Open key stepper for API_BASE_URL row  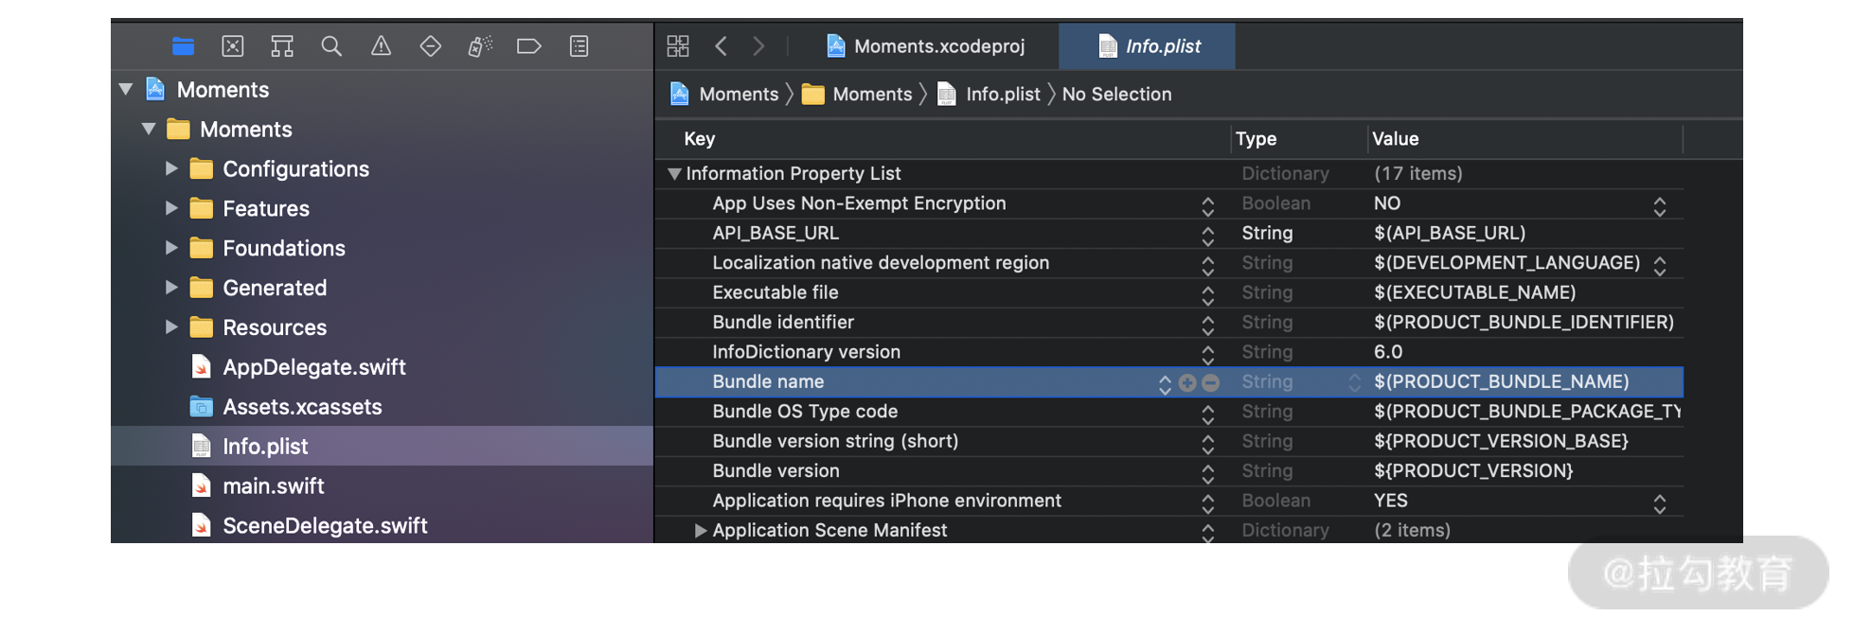1208,236
